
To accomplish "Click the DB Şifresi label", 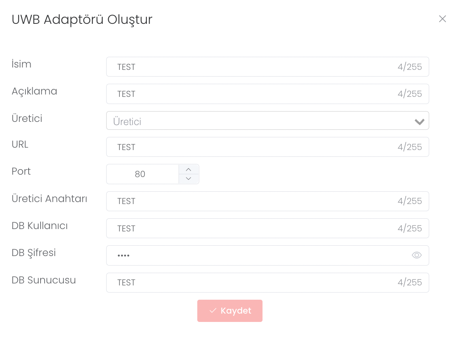I will point(34,252).
